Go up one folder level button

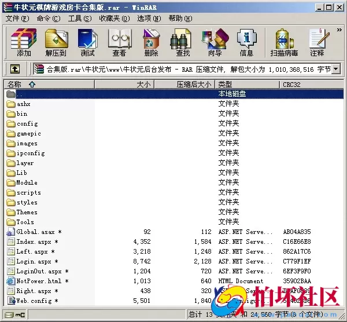click(x=15, y=69)
